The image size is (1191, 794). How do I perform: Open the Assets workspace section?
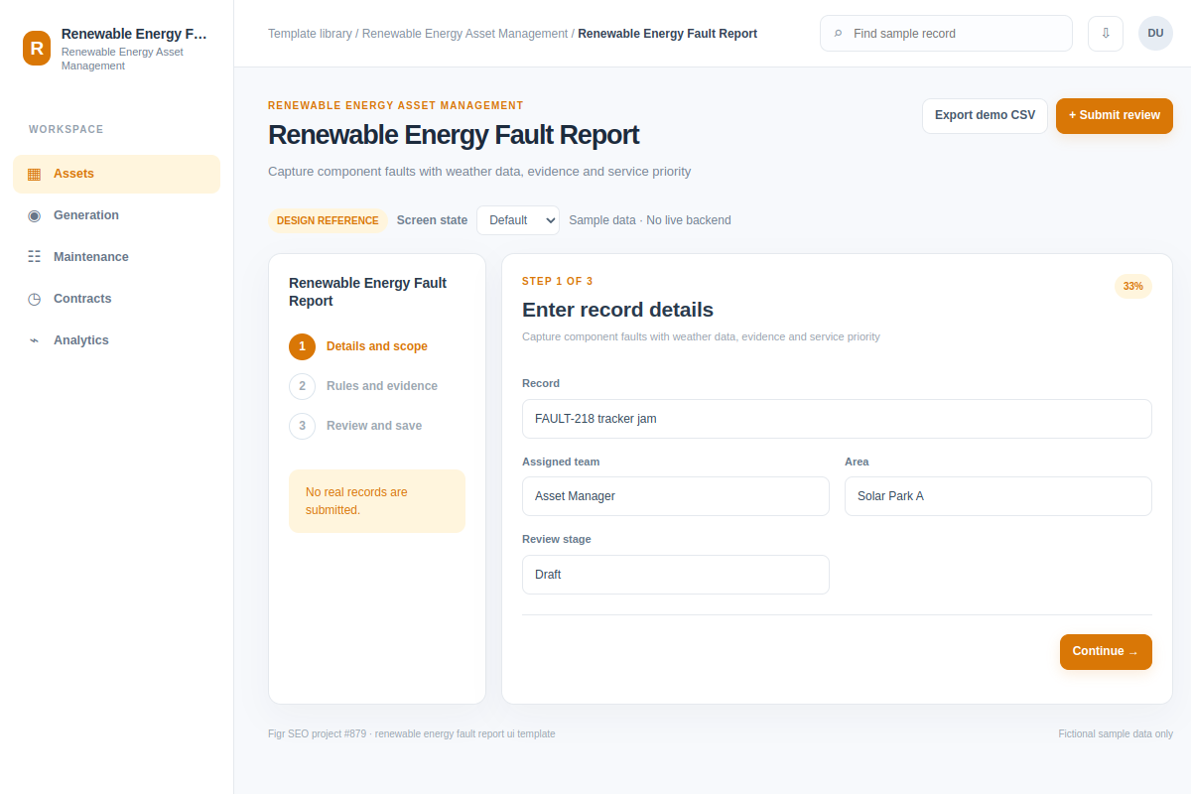click(116, 174)
